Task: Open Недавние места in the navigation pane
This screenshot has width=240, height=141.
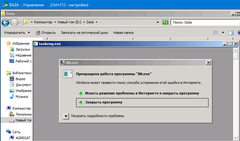Action: coord(23,55)
